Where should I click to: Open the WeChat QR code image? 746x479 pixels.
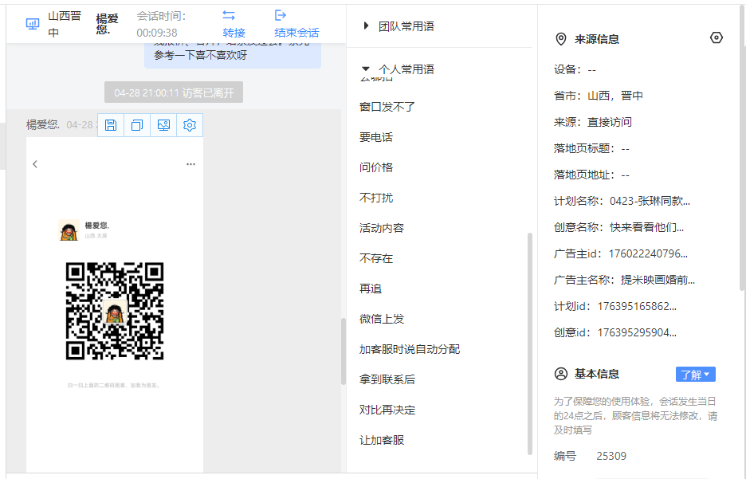click(115, 311)
